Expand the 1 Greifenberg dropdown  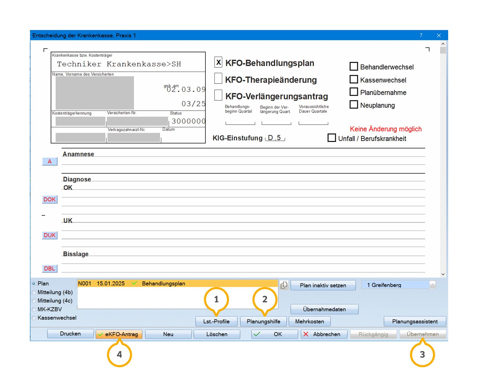[432, 285]
